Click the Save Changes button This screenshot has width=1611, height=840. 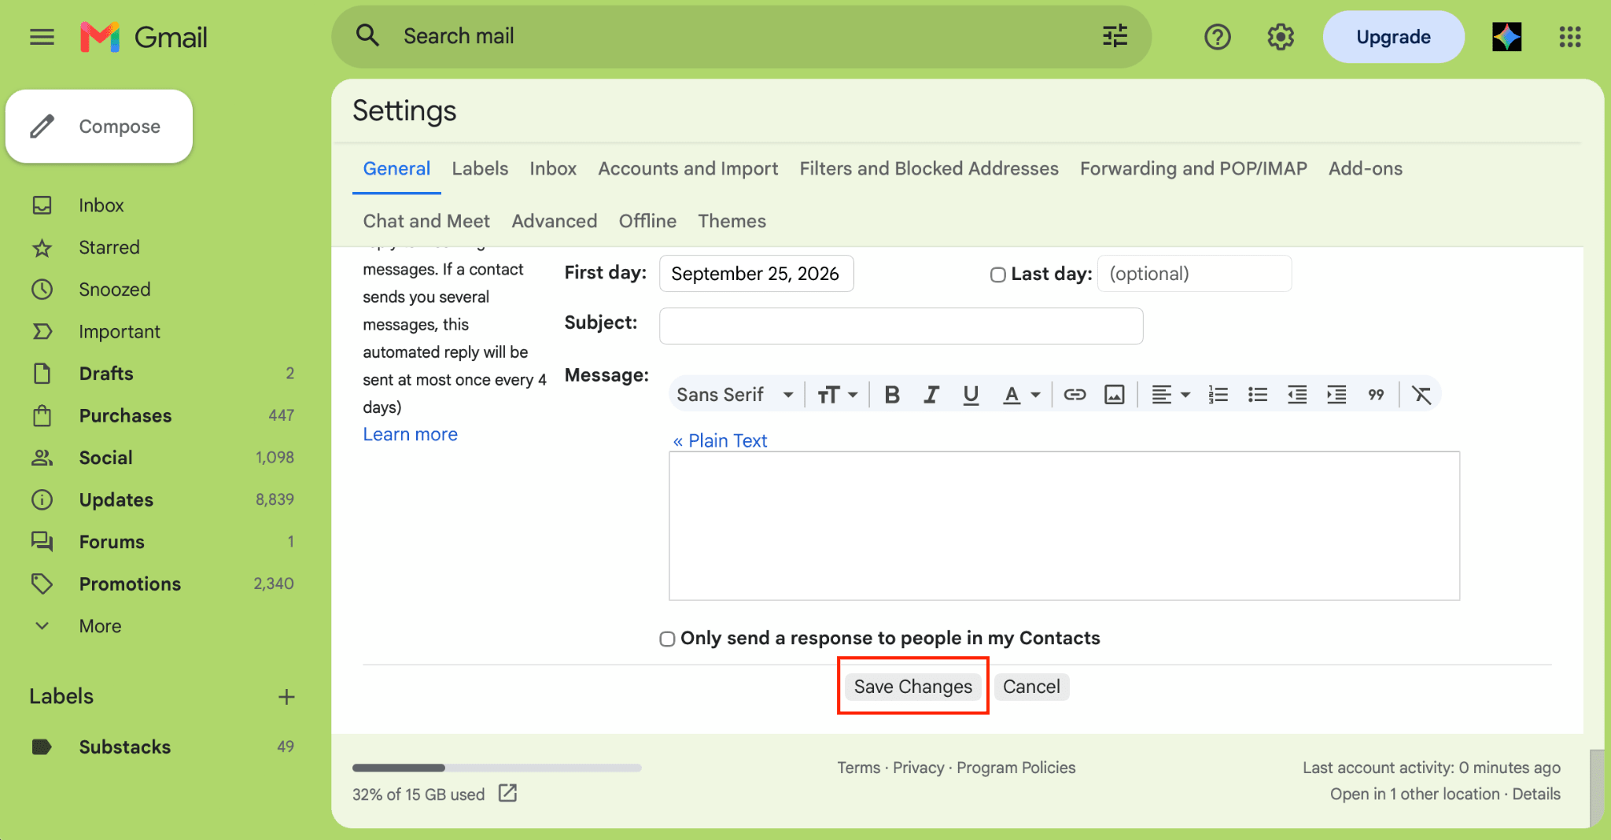click(912, 687)
